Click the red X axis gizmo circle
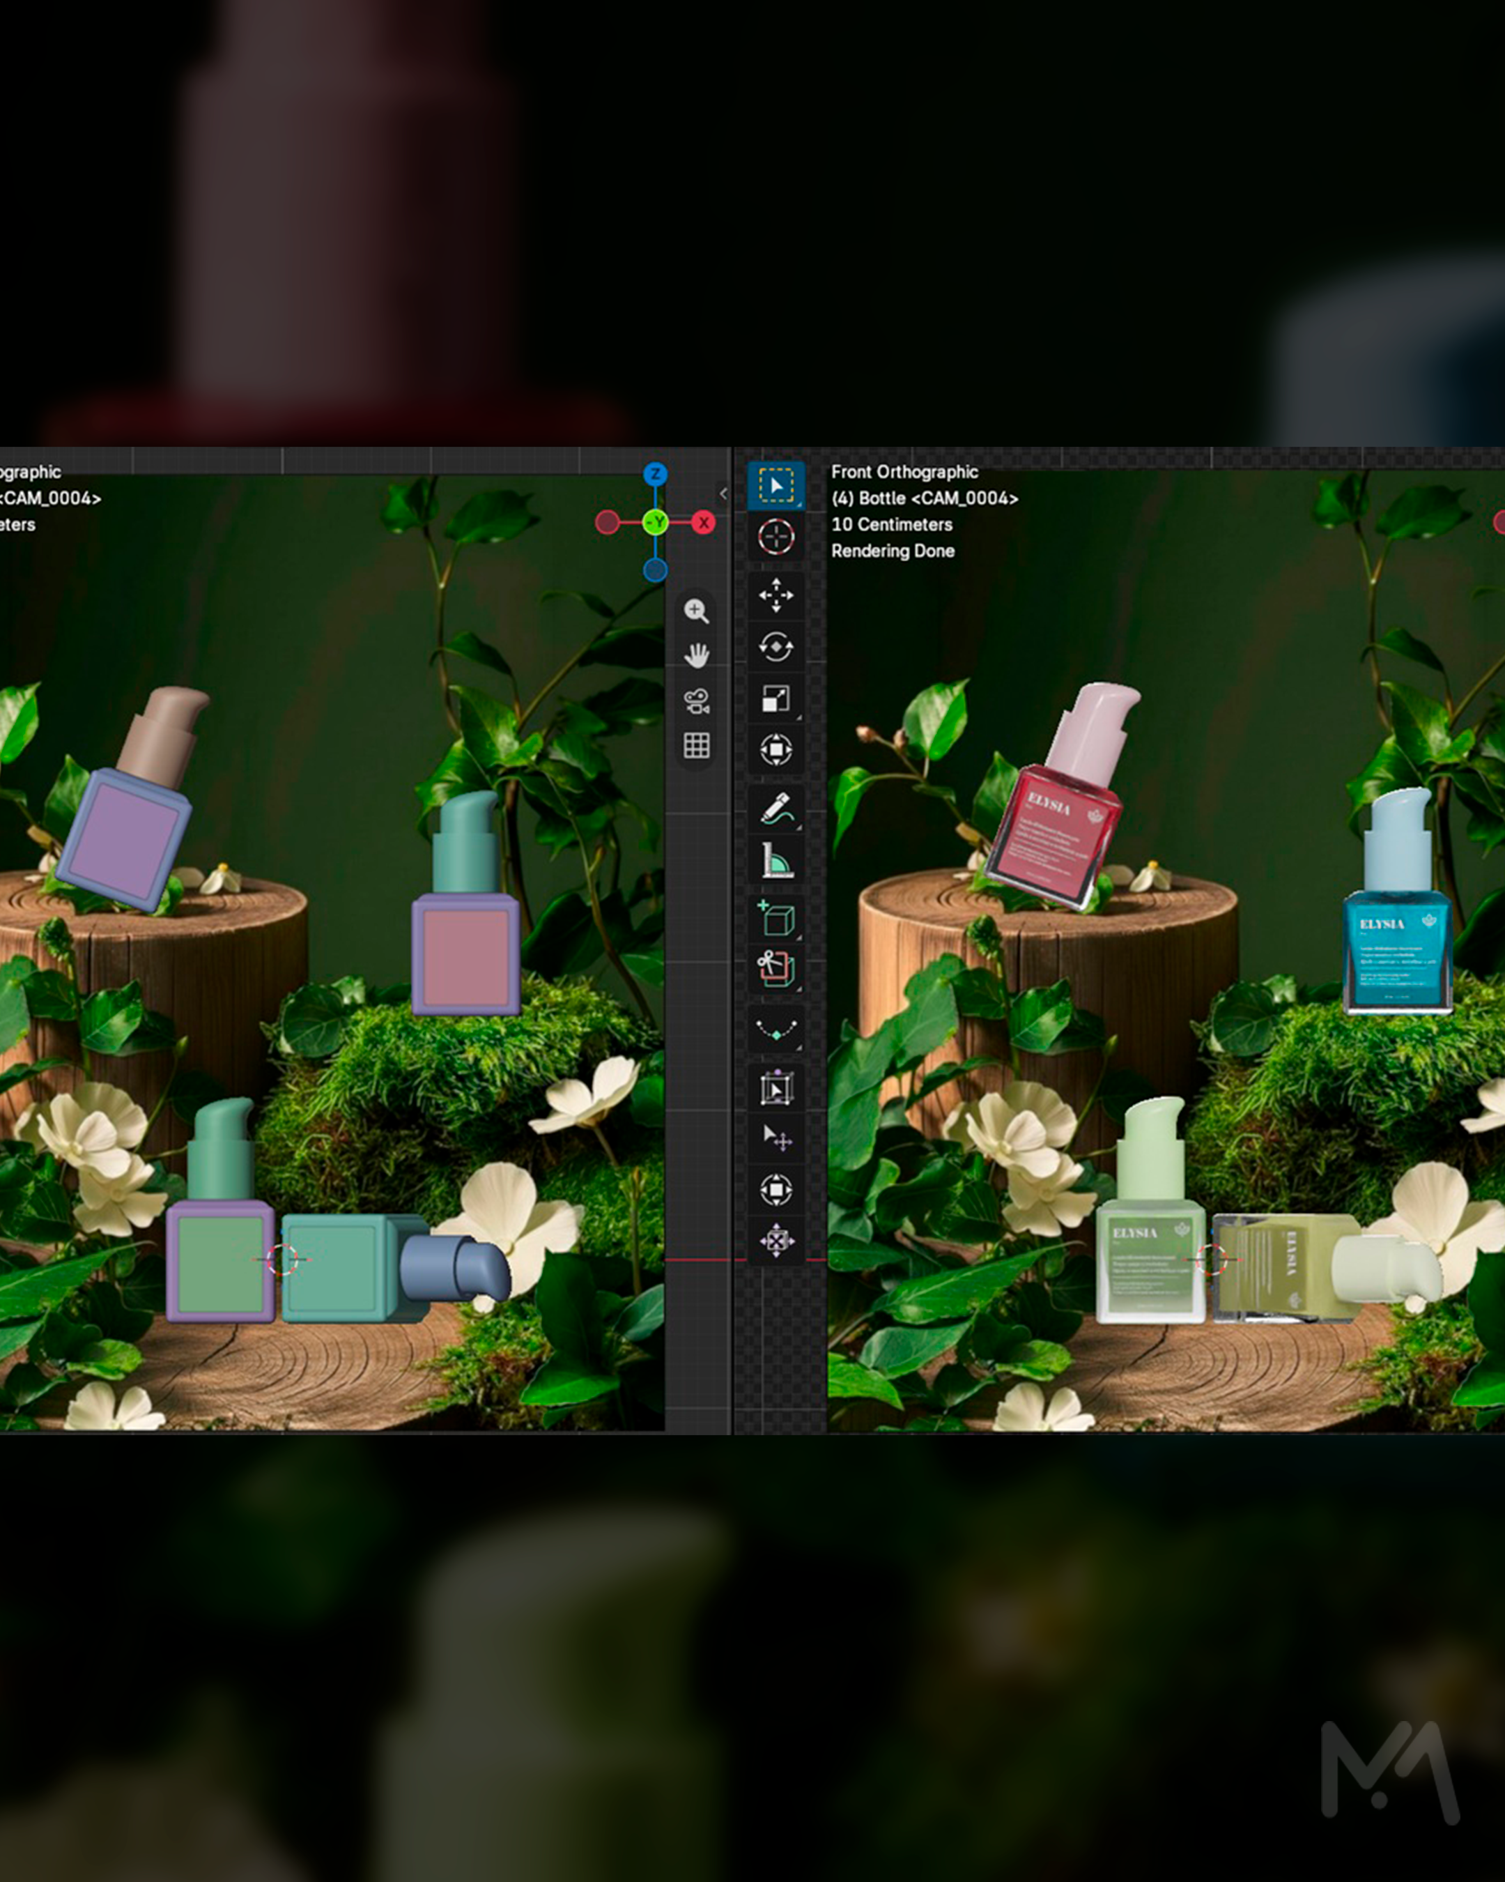Image resolution: width=1505 pixels, height=1882 pixels. click(x=703, y=523)
